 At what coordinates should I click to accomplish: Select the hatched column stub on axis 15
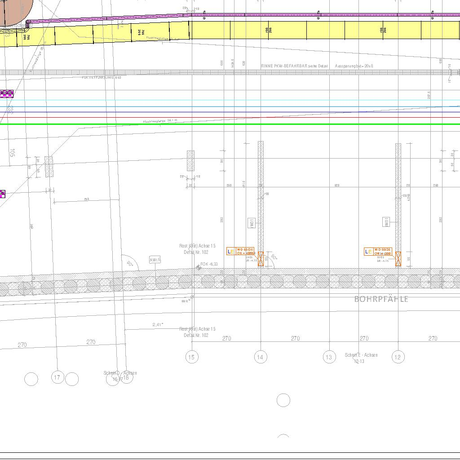190,160
